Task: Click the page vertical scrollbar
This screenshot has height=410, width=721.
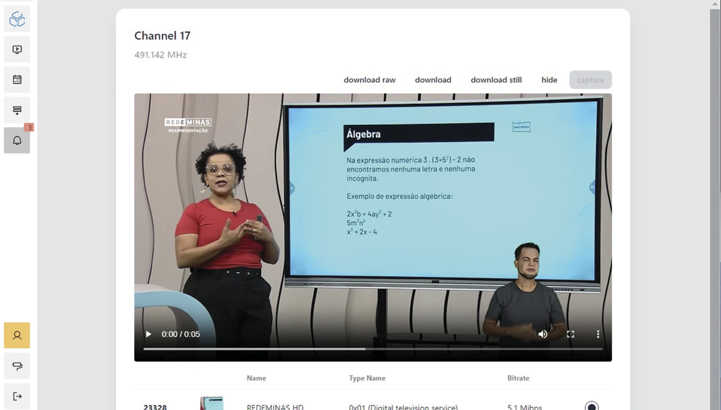Action: 715,209
